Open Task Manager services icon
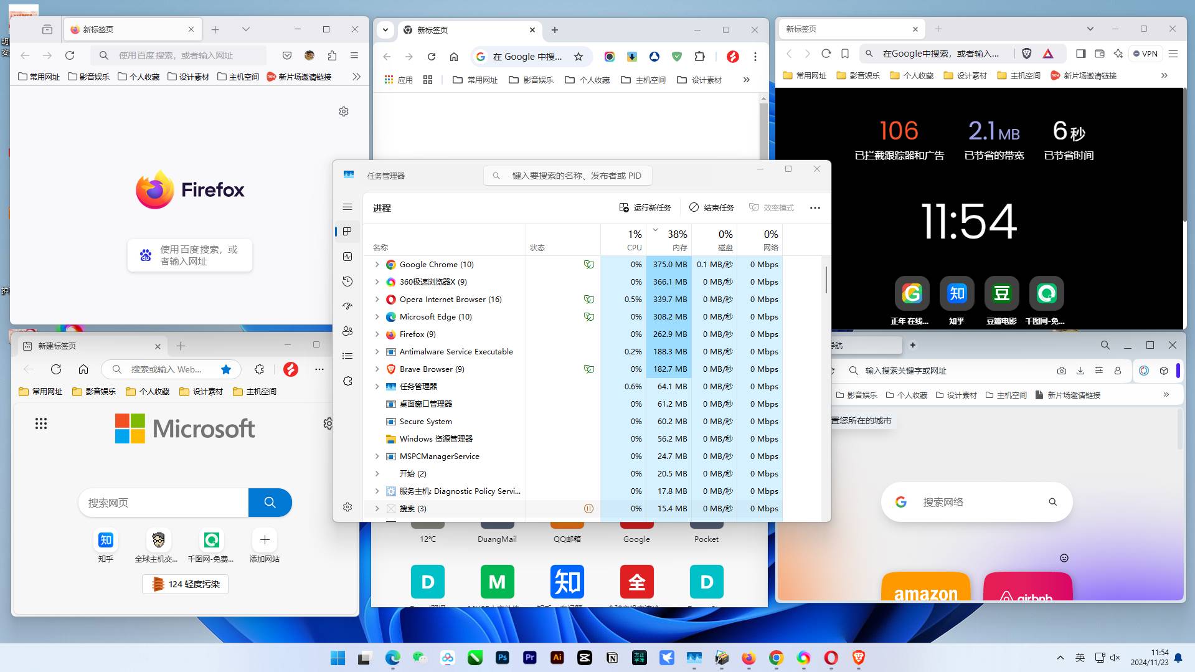 pos(347,381)
